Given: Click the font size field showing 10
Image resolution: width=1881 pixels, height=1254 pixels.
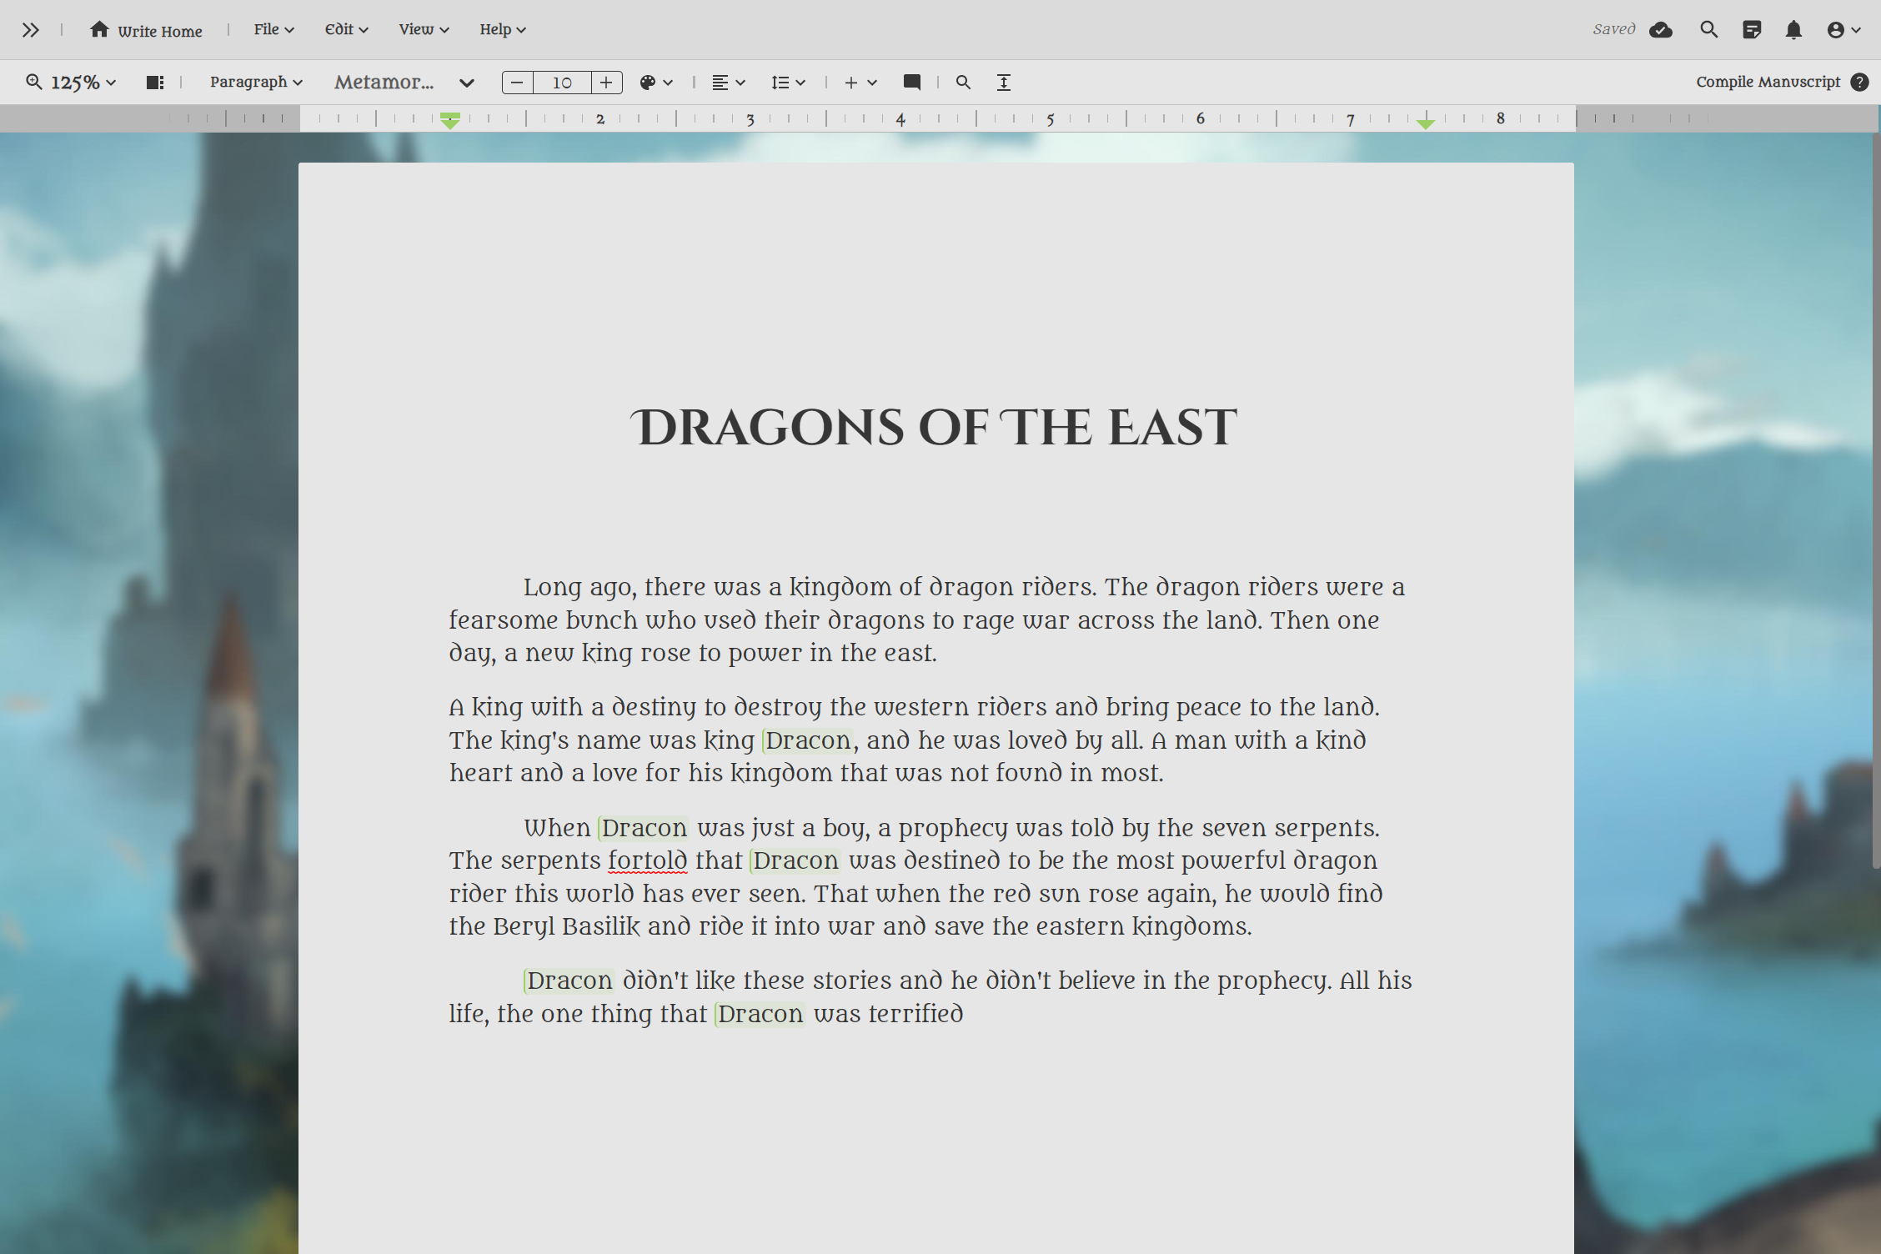Looking at the screenshot, I should (x=562, y=82).
